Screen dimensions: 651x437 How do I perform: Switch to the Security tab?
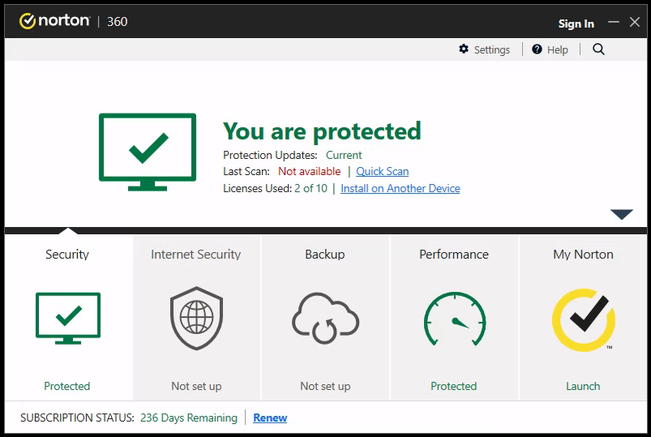[67, 255]
